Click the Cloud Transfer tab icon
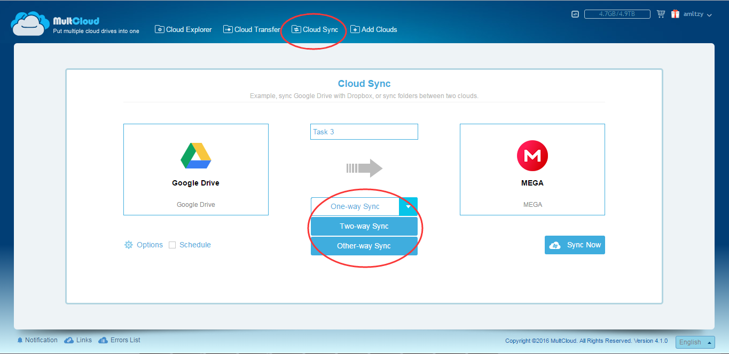This screenshot has height=354, width=729. point(228,29)
